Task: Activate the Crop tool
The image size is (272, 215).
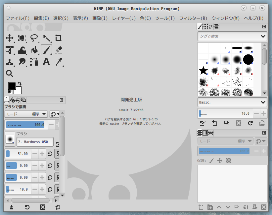Action: coord(59,38)
